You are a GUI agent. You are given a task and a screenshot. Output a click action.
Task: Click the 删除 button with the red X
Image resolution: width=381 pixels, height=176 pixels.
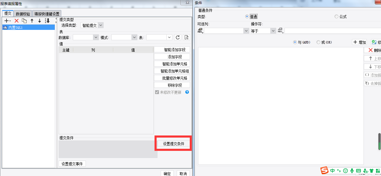373,50
